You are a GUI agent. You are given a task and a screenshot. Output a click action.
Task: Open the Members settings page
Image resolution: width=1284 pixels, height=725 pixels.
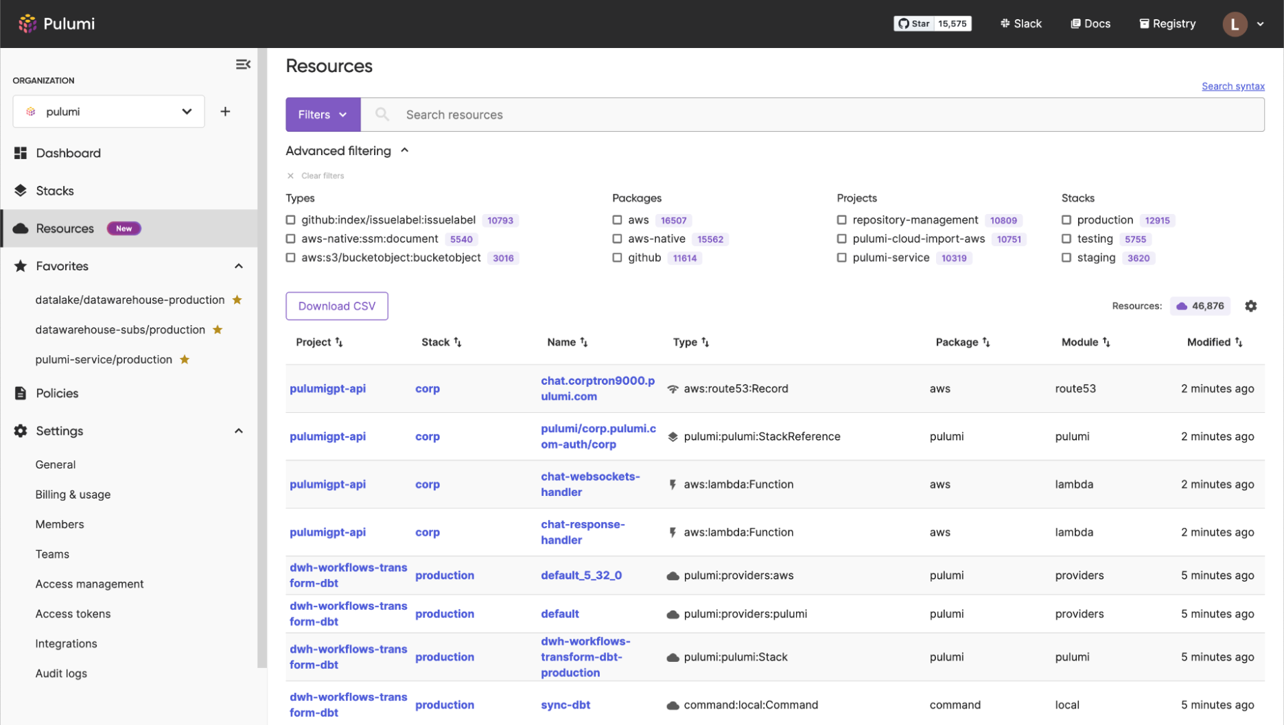[60, 524]
